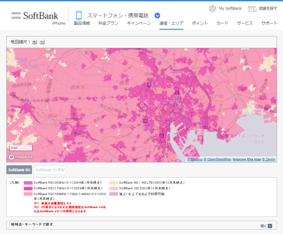Click the SoftBank logo
The image size is (283, 234).
click(35, 15)
